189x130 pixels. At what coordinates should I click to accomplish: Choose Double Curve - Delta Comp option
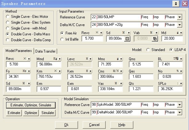click(x=7, y=40)
